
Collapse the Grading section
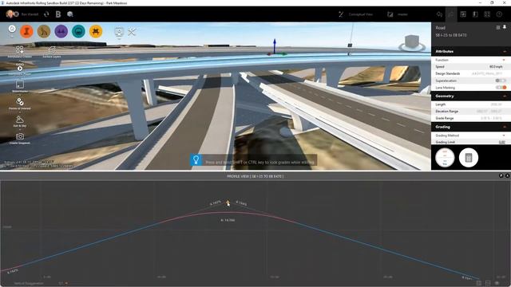505,127
